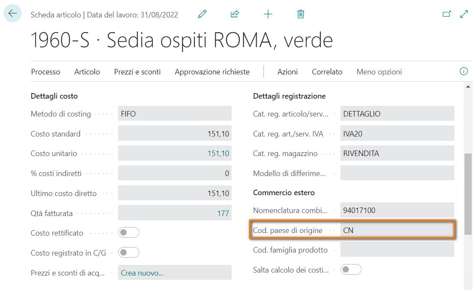Click the trash delete icon
The height and width of the screenshot is (290, 473).
[x=300, y=14]
